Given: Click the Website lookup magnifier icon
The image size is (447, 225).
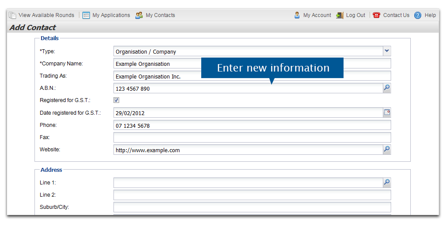Looking at the screenshot, I should point(387,149).
